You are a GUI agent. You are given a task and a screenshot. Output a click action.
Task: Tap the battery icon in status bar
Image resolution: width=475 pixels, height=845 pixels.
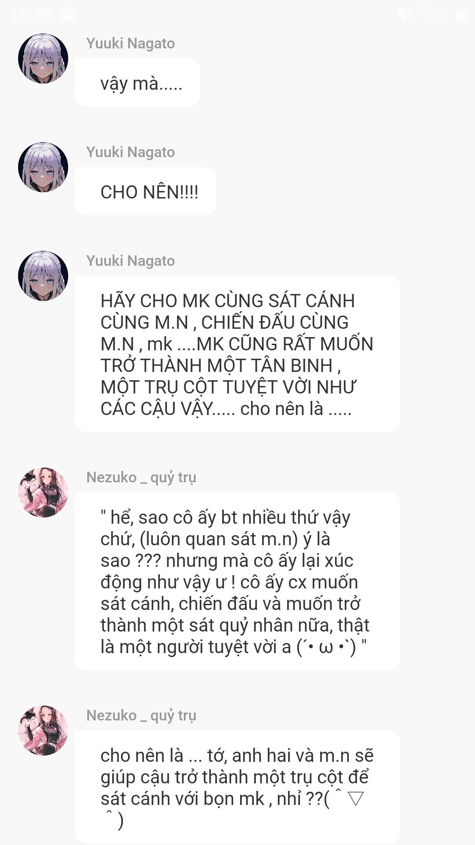(x=461, y=15)
